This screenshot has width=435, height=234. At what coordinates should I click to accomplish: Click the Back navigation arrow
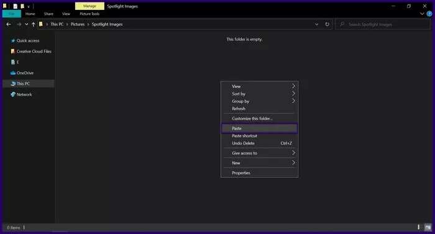[9, 24]
